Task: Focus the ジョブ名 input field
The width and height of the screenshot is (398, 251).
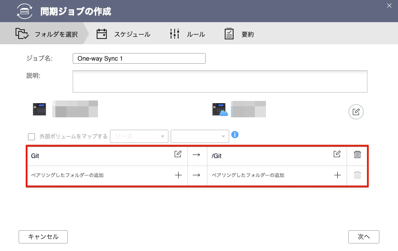Action: pos(139,58)
